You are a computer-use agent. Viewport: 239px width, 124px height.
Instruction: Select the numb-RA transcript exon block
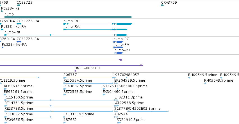[x=122, y=29]
